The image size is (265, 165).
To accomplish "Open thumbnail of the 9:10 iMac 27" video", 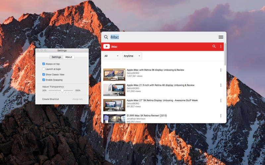I will click(114, 105).
